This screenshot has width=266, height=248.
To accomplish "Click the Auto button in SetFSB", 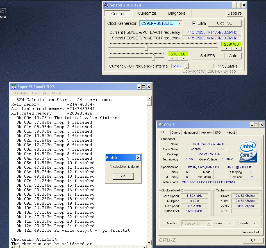I will (233, 56).
